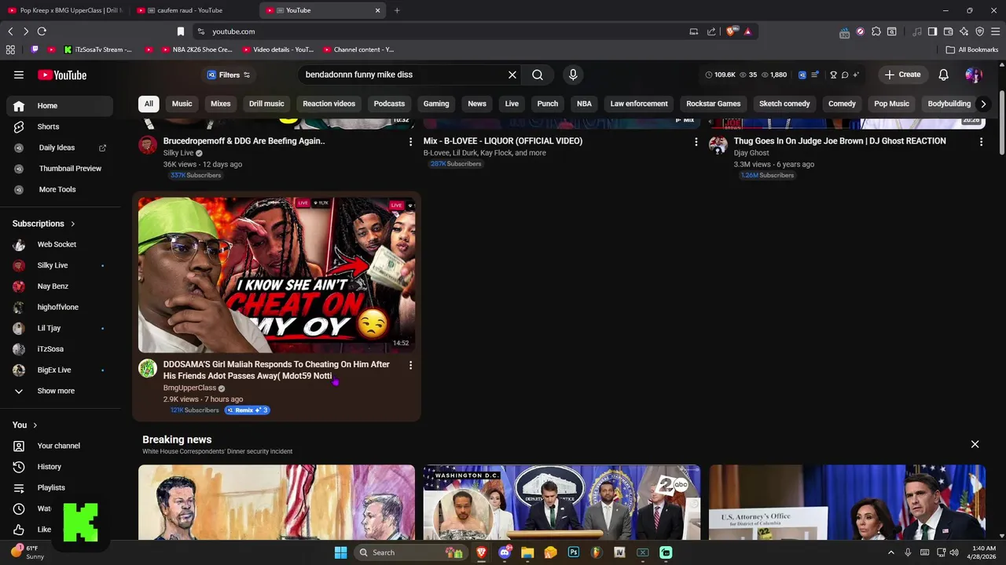Select the Drill music chip
The image size is (1006, 565).
266,104
